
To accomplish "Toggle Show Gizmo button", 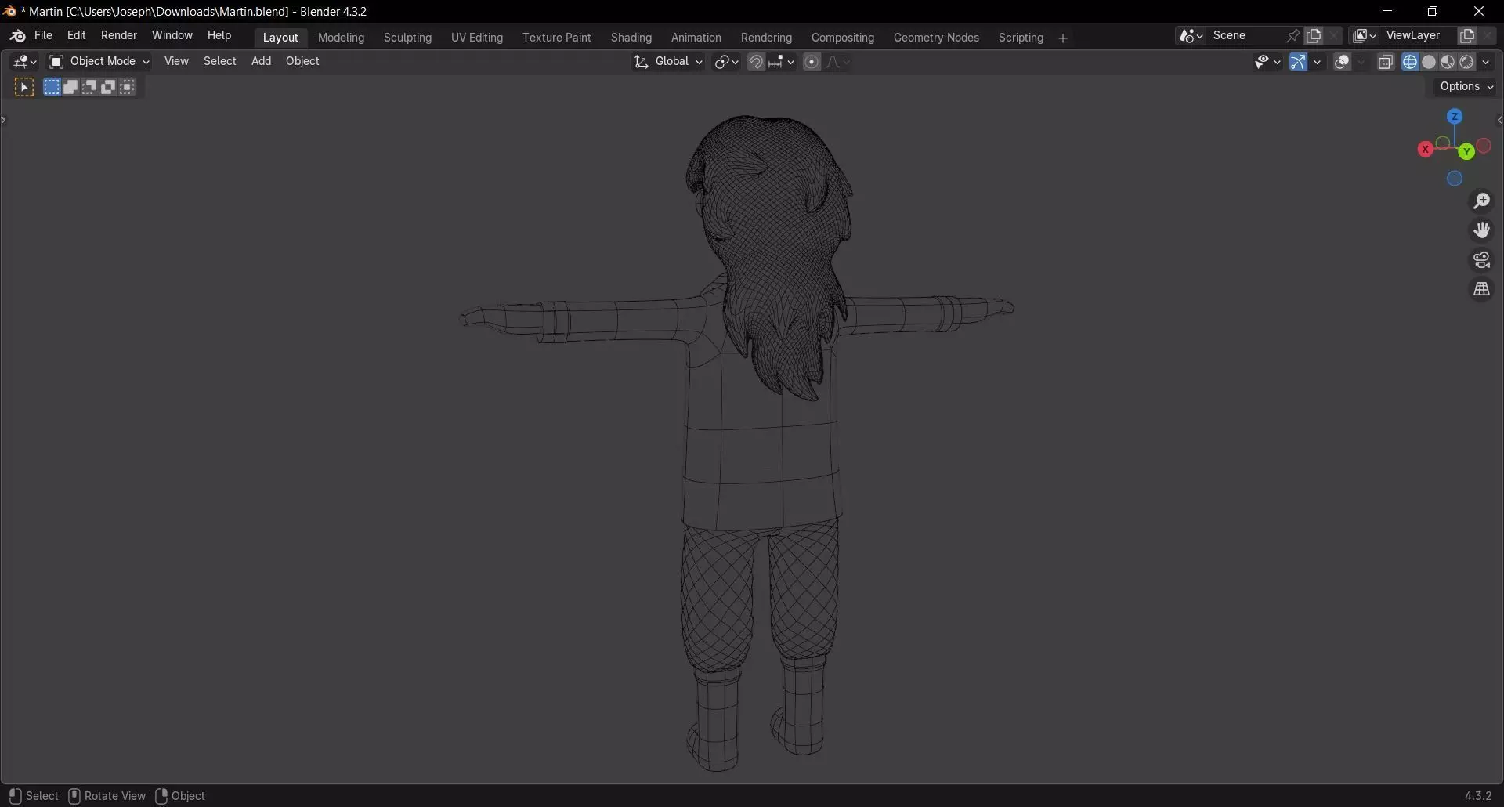I will [x=1299, y=62].
